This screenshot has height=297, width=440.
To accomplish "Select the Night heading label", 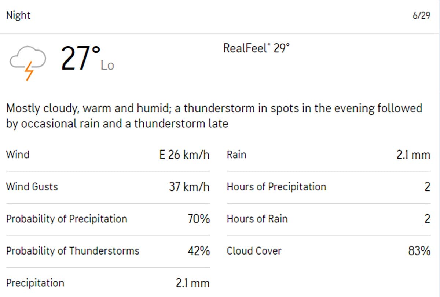I will click(18, 16).
